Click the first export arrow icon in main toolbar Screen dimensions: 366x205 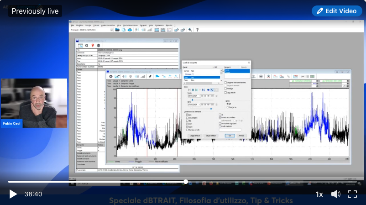coord(177,30)
